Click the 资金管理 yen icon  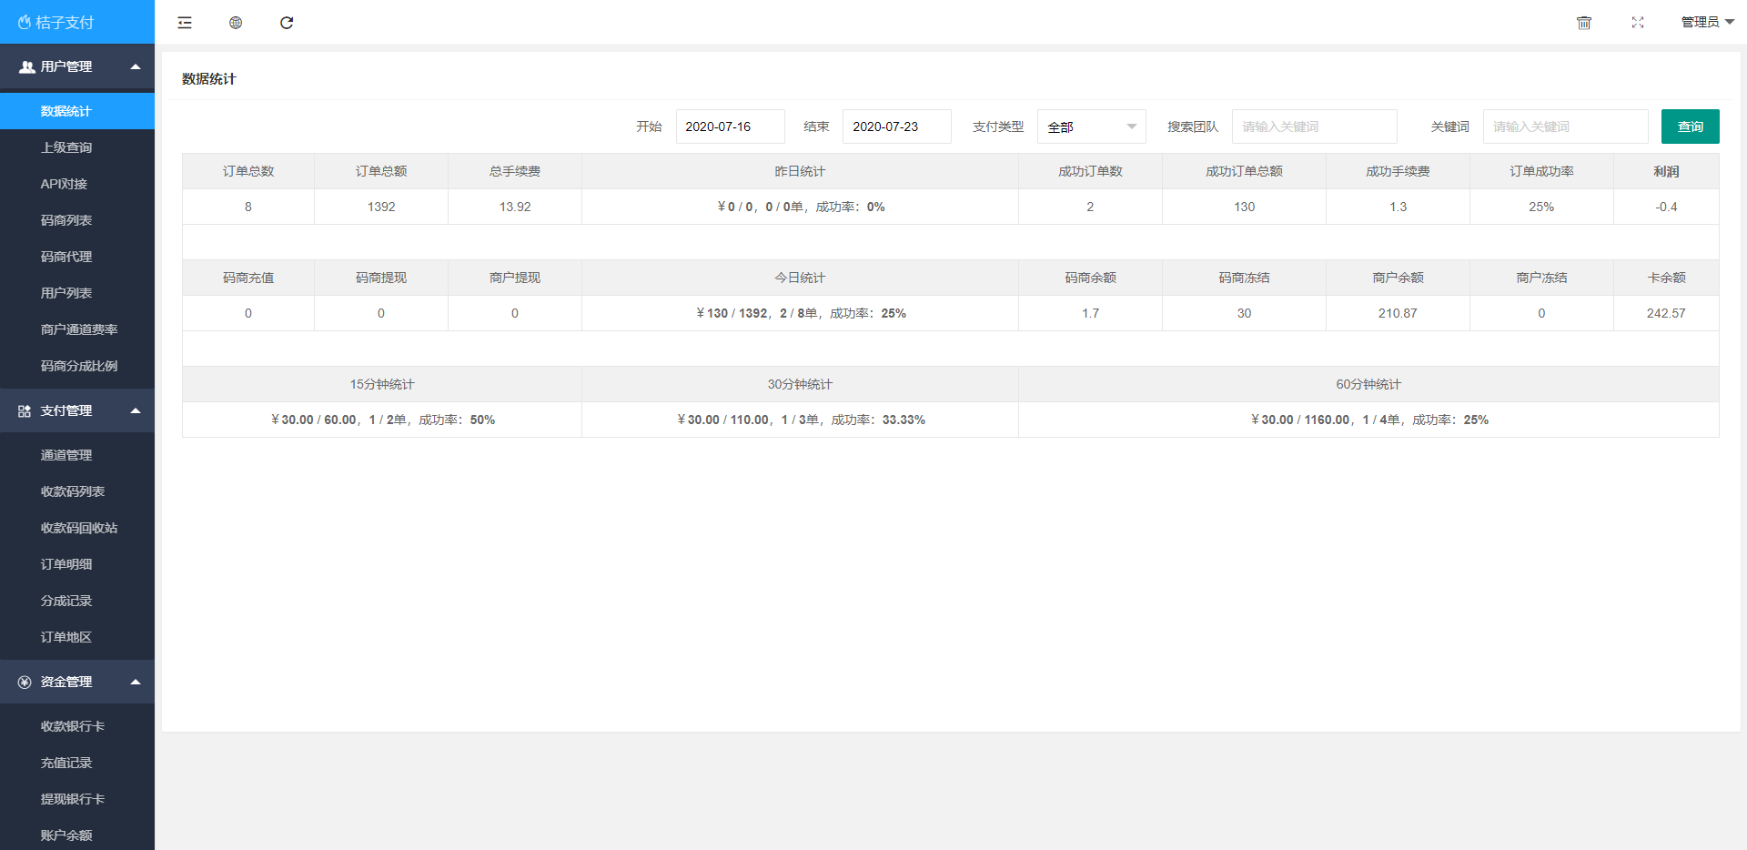25,683
